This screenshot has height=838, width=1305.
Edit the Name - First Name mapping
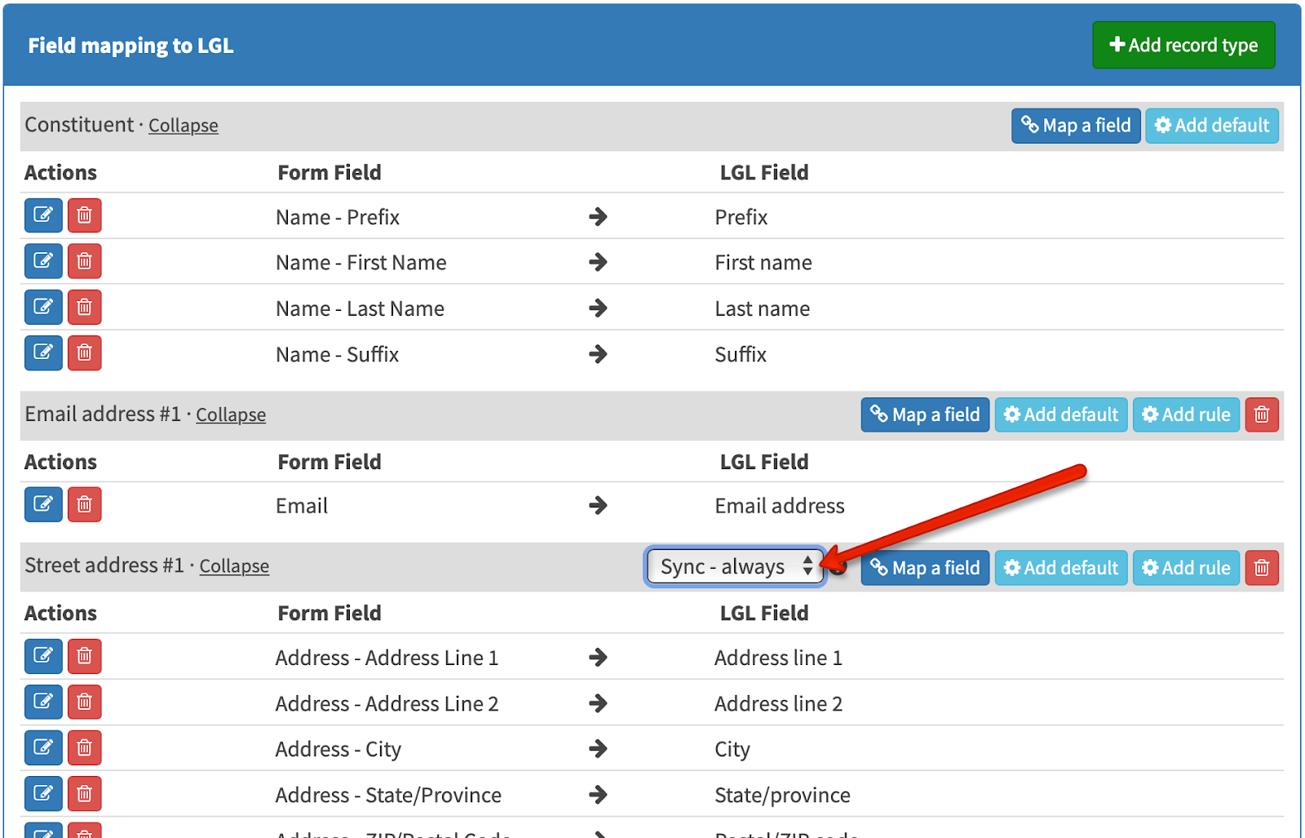43,262
